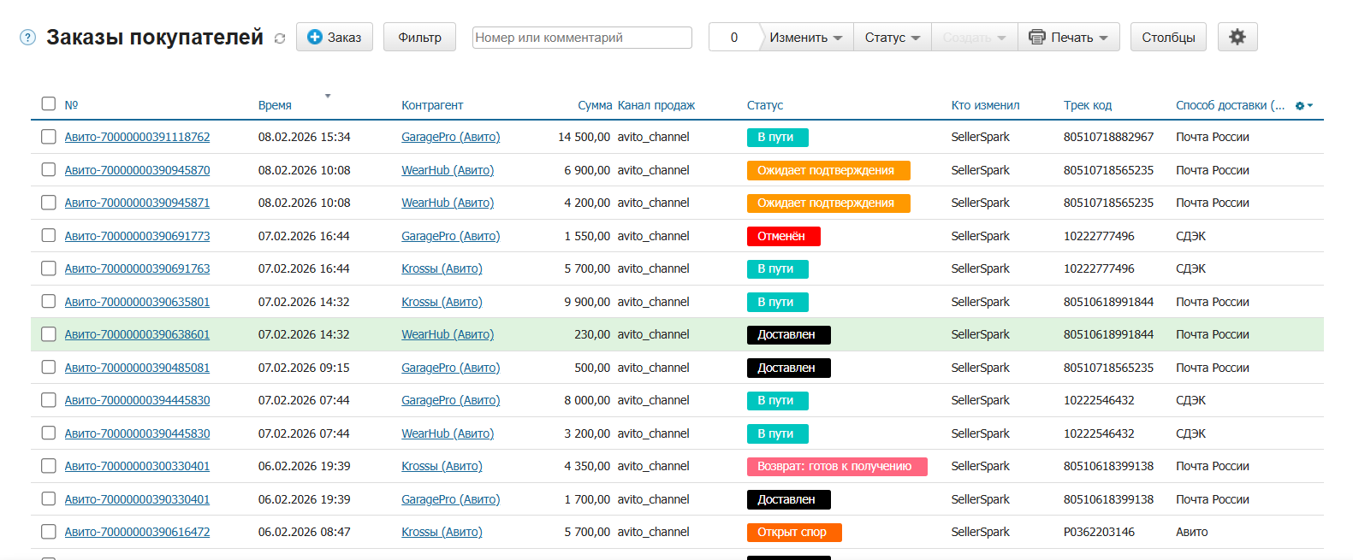Click sort arrow next to Время

click(x=328, y=96)
